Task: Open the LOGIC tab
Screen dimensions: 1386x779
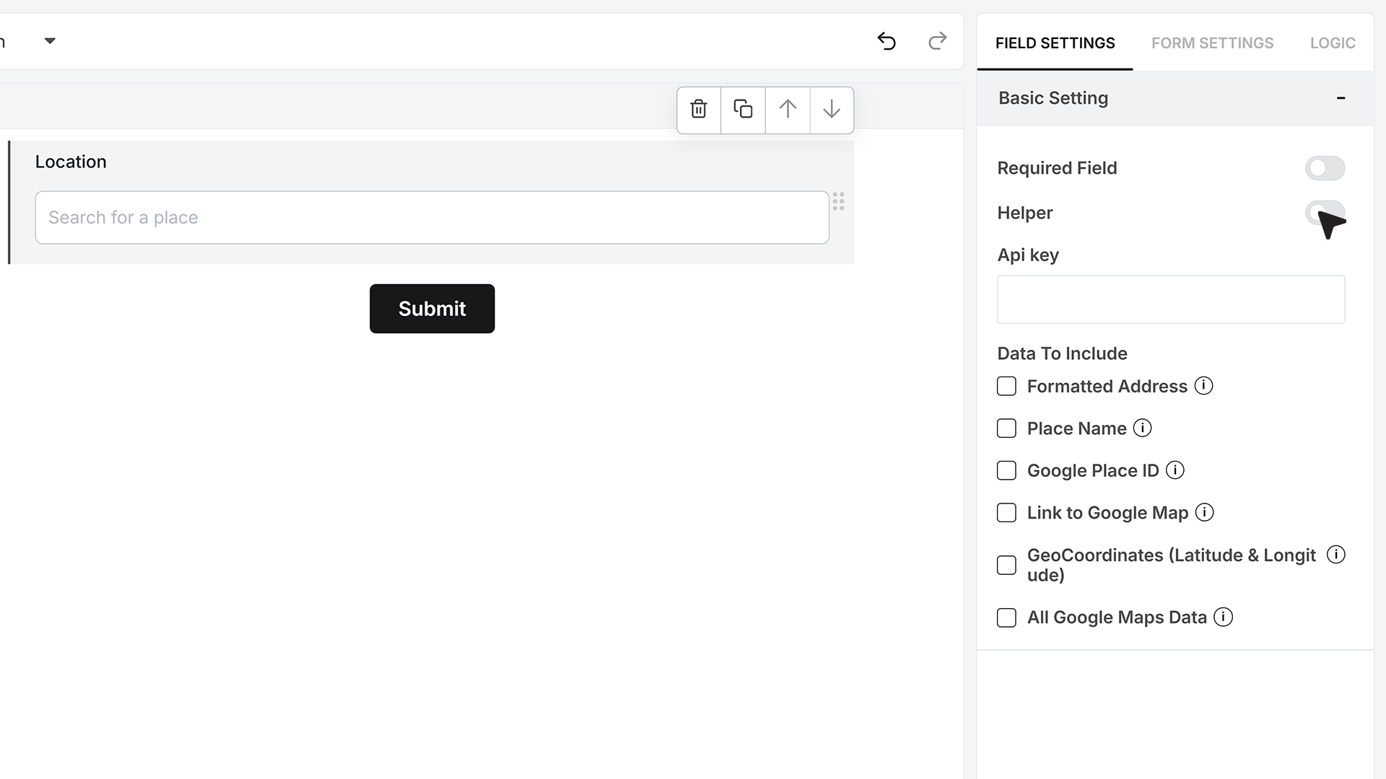Action: click(1333, 43)
